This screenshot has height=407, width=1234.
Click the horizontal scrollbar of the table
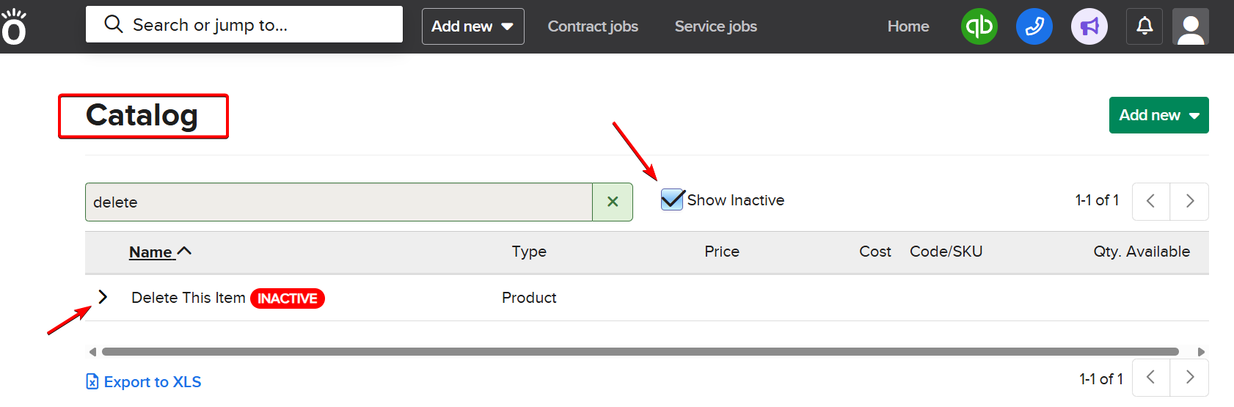pyautogui.click(x=640, y=352)
